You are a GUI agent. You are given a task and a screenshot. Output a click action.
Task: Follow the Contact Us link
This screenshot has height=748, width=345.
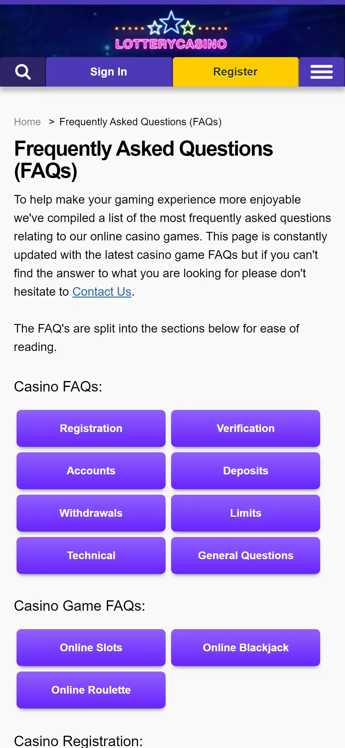pos(102,292)
